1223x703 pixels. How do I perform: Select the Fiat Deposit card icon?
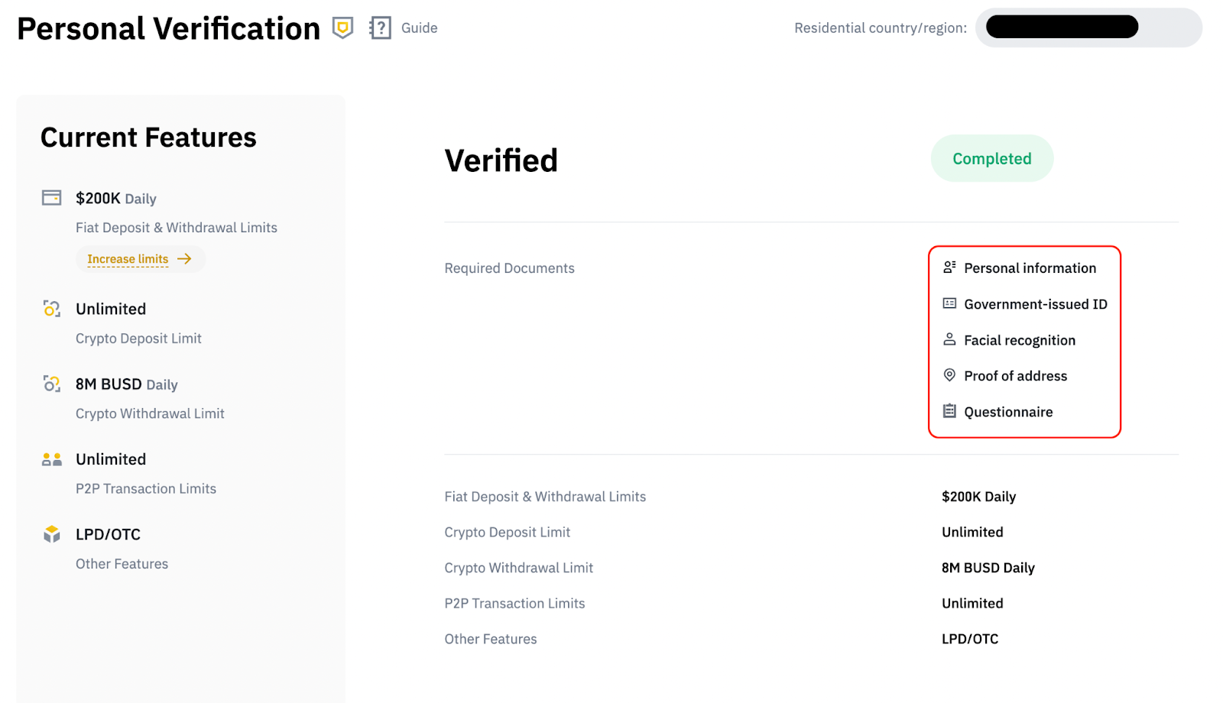point(50,196)
